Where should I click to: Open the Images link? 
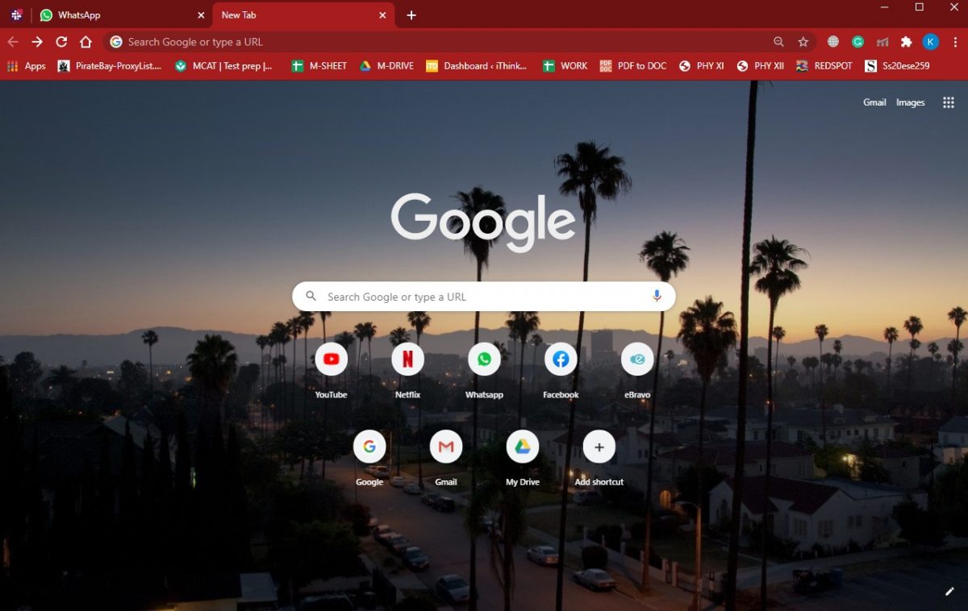pyautogui.click(x=910, y=102)
